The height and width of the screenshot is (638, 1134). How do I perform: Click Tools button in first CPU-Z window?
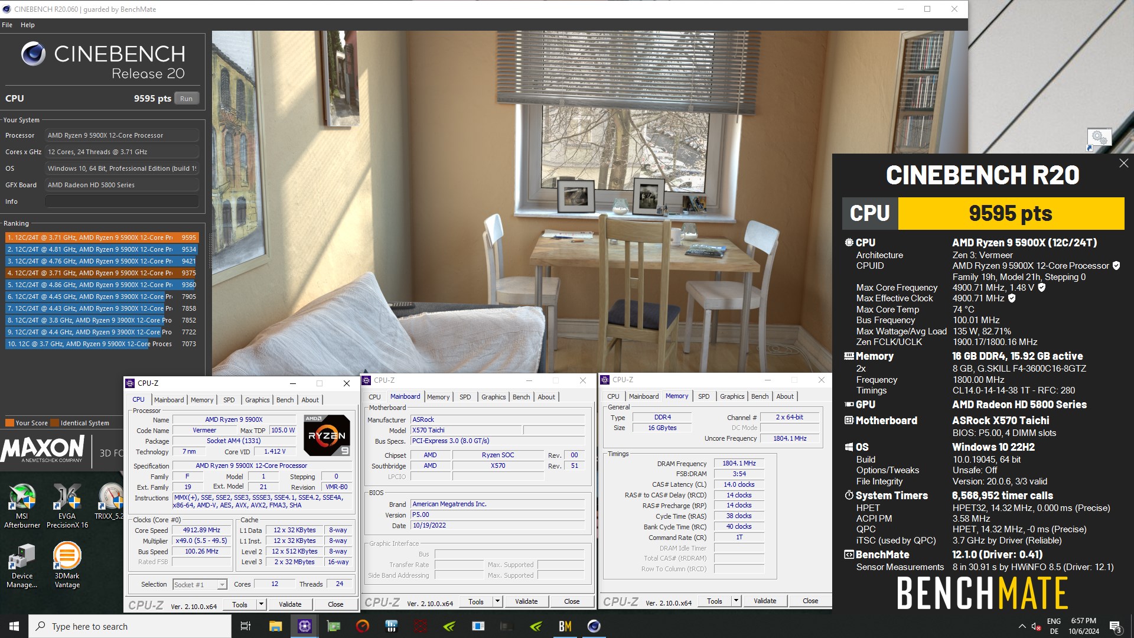[240, 604]
